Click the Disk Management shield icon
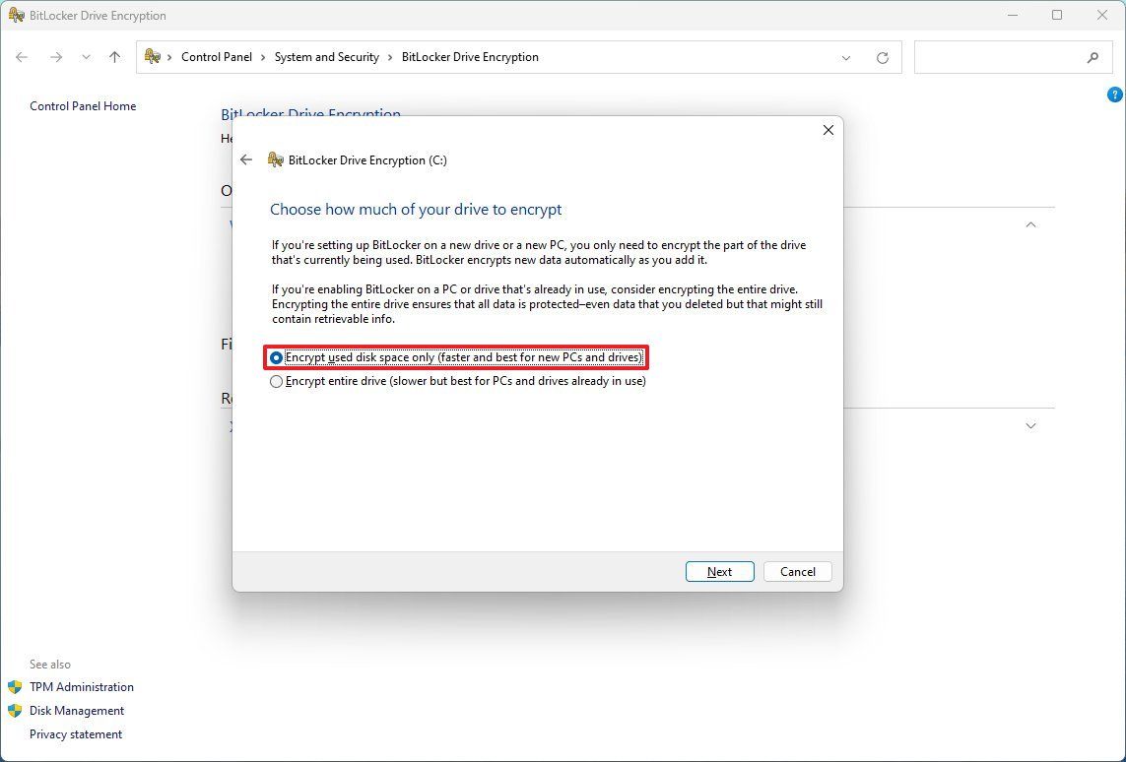The width and height of the screenshot is (1126, 762). click(x=15, y=711)
